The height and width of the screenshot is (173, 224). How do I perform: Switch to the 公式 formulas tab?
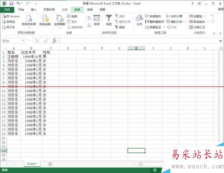pos(65,10)
